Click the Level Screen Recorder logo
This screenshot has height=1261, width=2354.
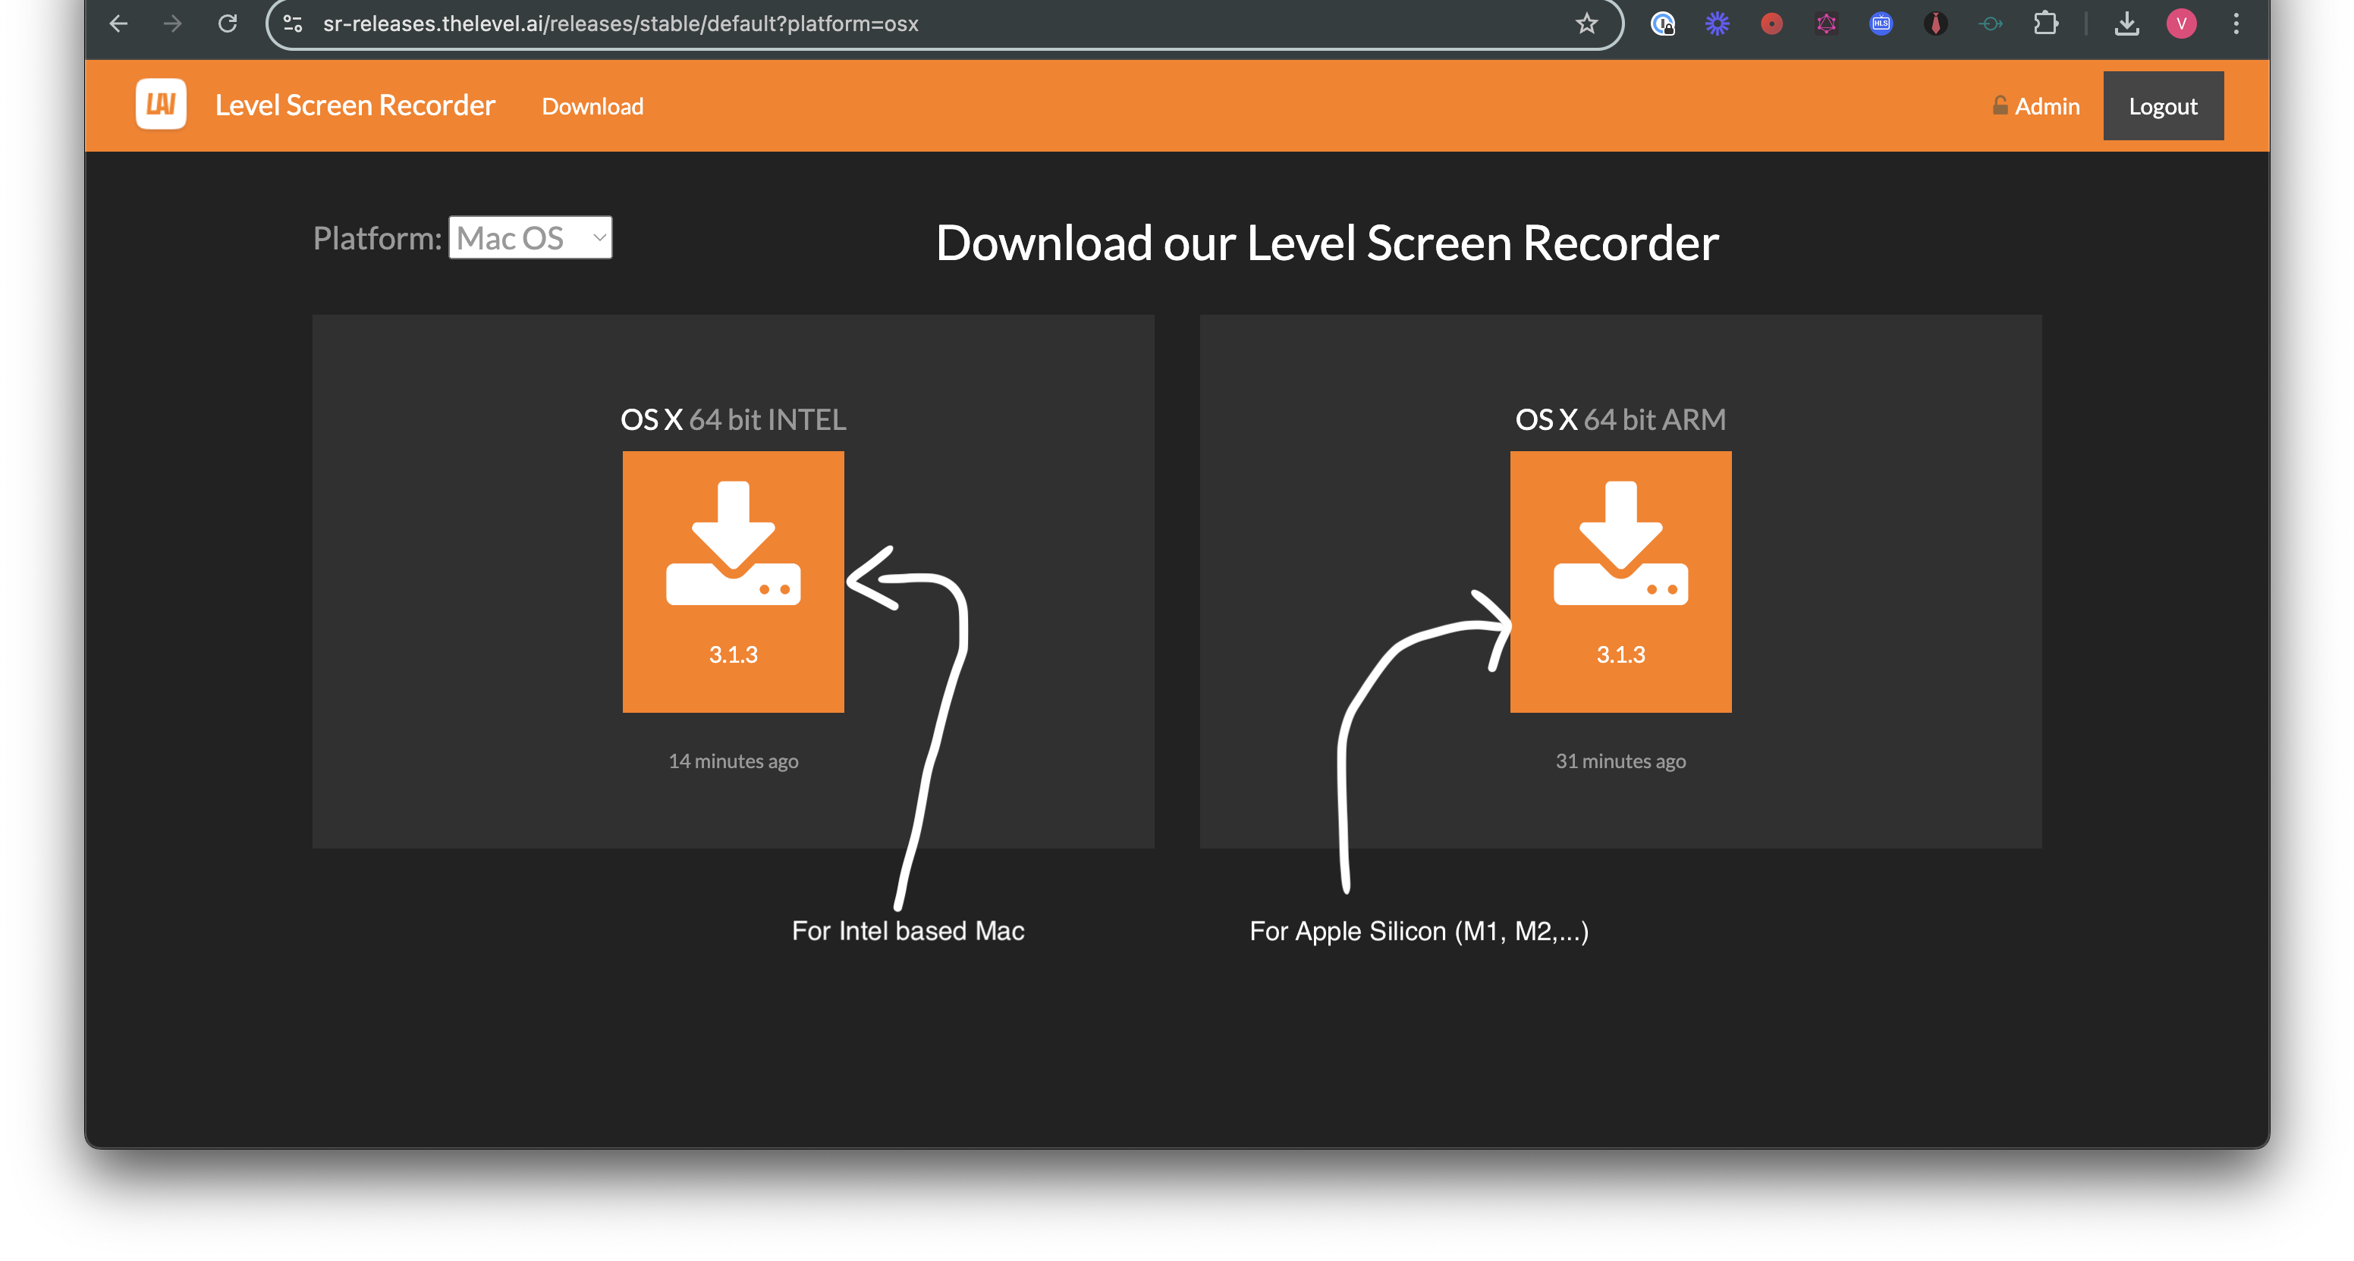[160, 104]
